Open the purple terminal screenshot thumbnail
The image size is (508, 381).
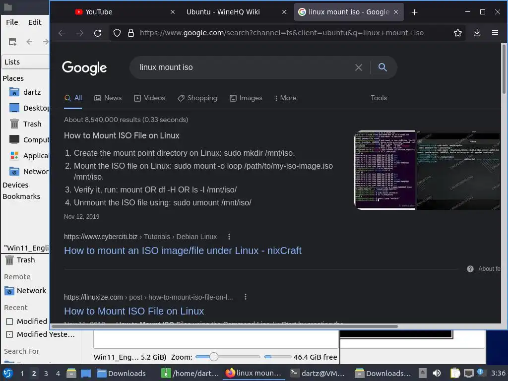pos(385,170)
